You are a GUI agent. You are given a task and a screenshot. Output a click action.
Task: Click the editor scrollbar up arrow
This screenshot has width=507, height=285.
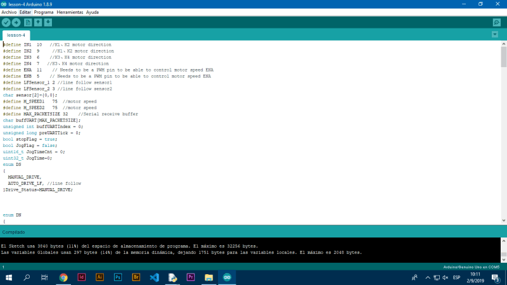click(x=504, y=44)
